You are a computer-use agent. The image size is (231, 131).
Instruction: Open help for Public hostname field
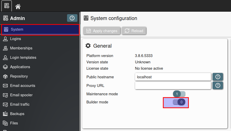pyautogui.click(x=218, y=77)
